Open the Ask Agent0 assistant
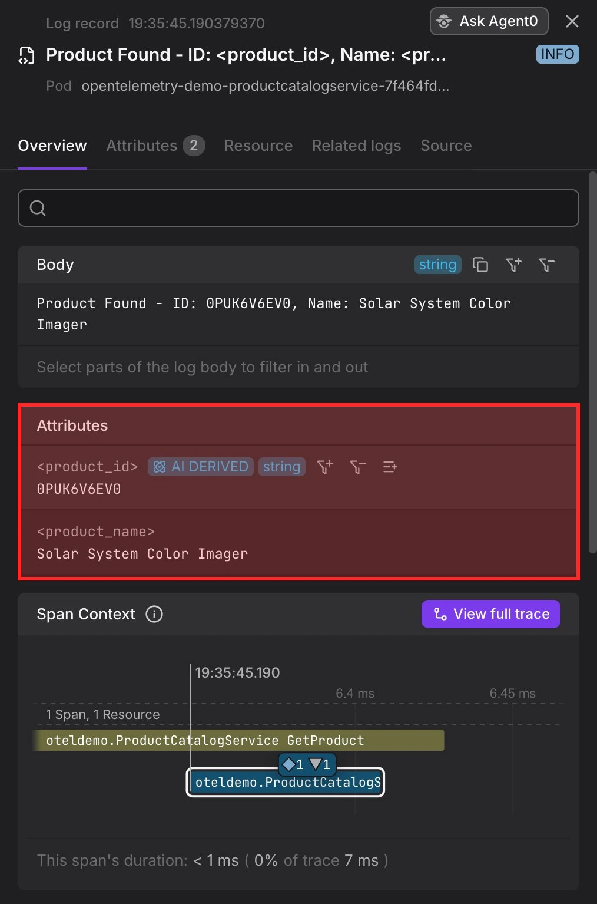The image size is (597, 904). [489, 21]
